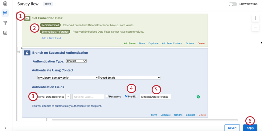Select the Survey flow sidebar icon

[x=5, y=13]
